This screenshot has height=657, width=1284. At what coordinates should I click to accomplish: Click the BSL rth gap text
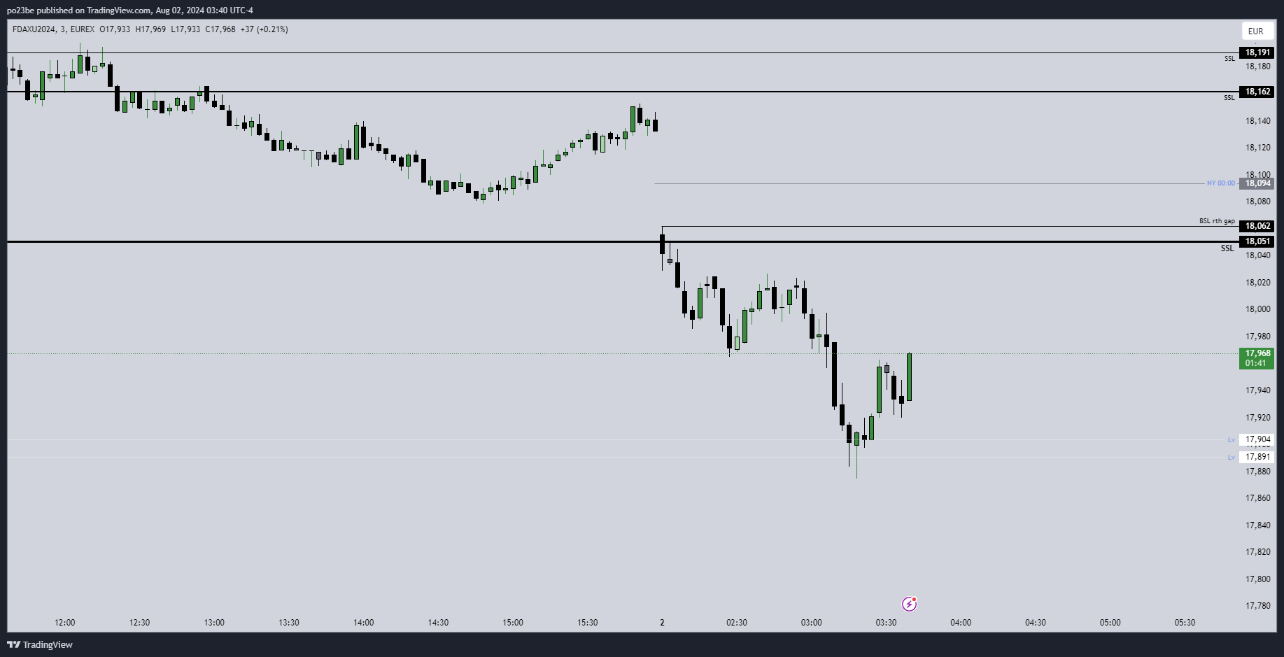click(x=1217, y=221)
